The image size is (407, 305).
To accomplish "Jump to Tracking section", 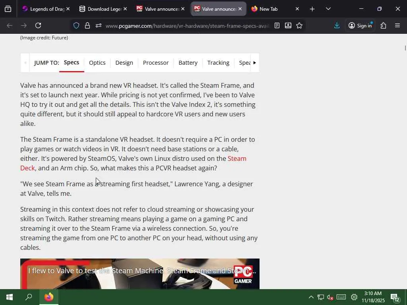I will click(x=218, y=63).
